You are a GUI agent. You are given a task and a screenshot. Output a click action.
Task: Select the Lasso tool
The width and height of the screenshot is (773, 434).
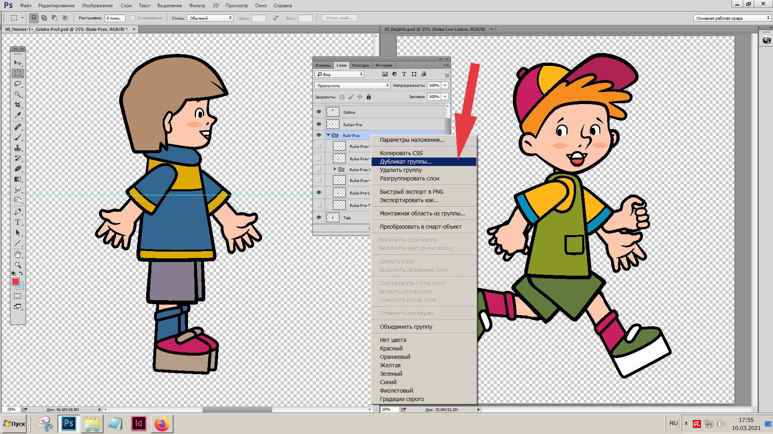pyautogui.click(x=18, y=84)
